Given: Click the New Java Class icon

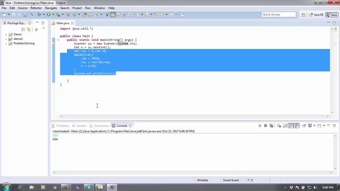Looking at the screenshot, I should coord(74,14).
